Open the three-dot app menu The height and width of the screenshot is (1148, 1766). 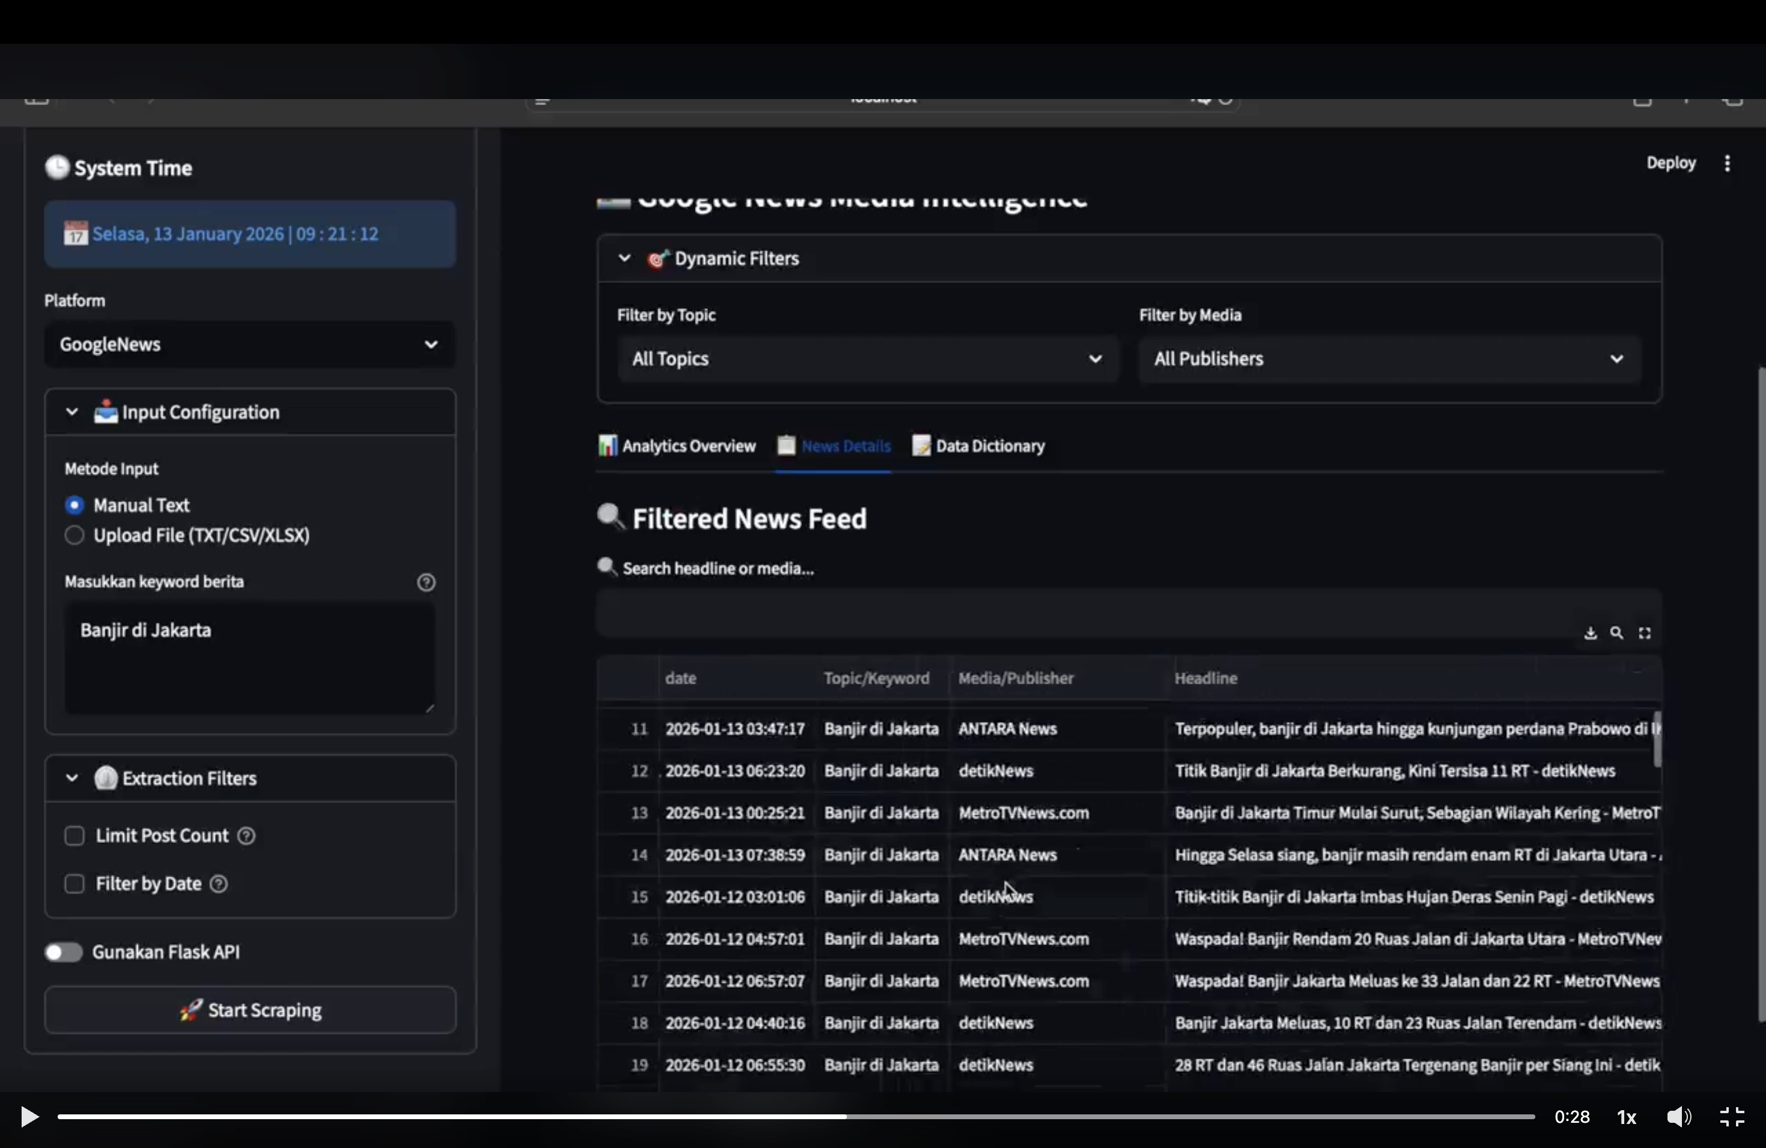click(1728, 163)
